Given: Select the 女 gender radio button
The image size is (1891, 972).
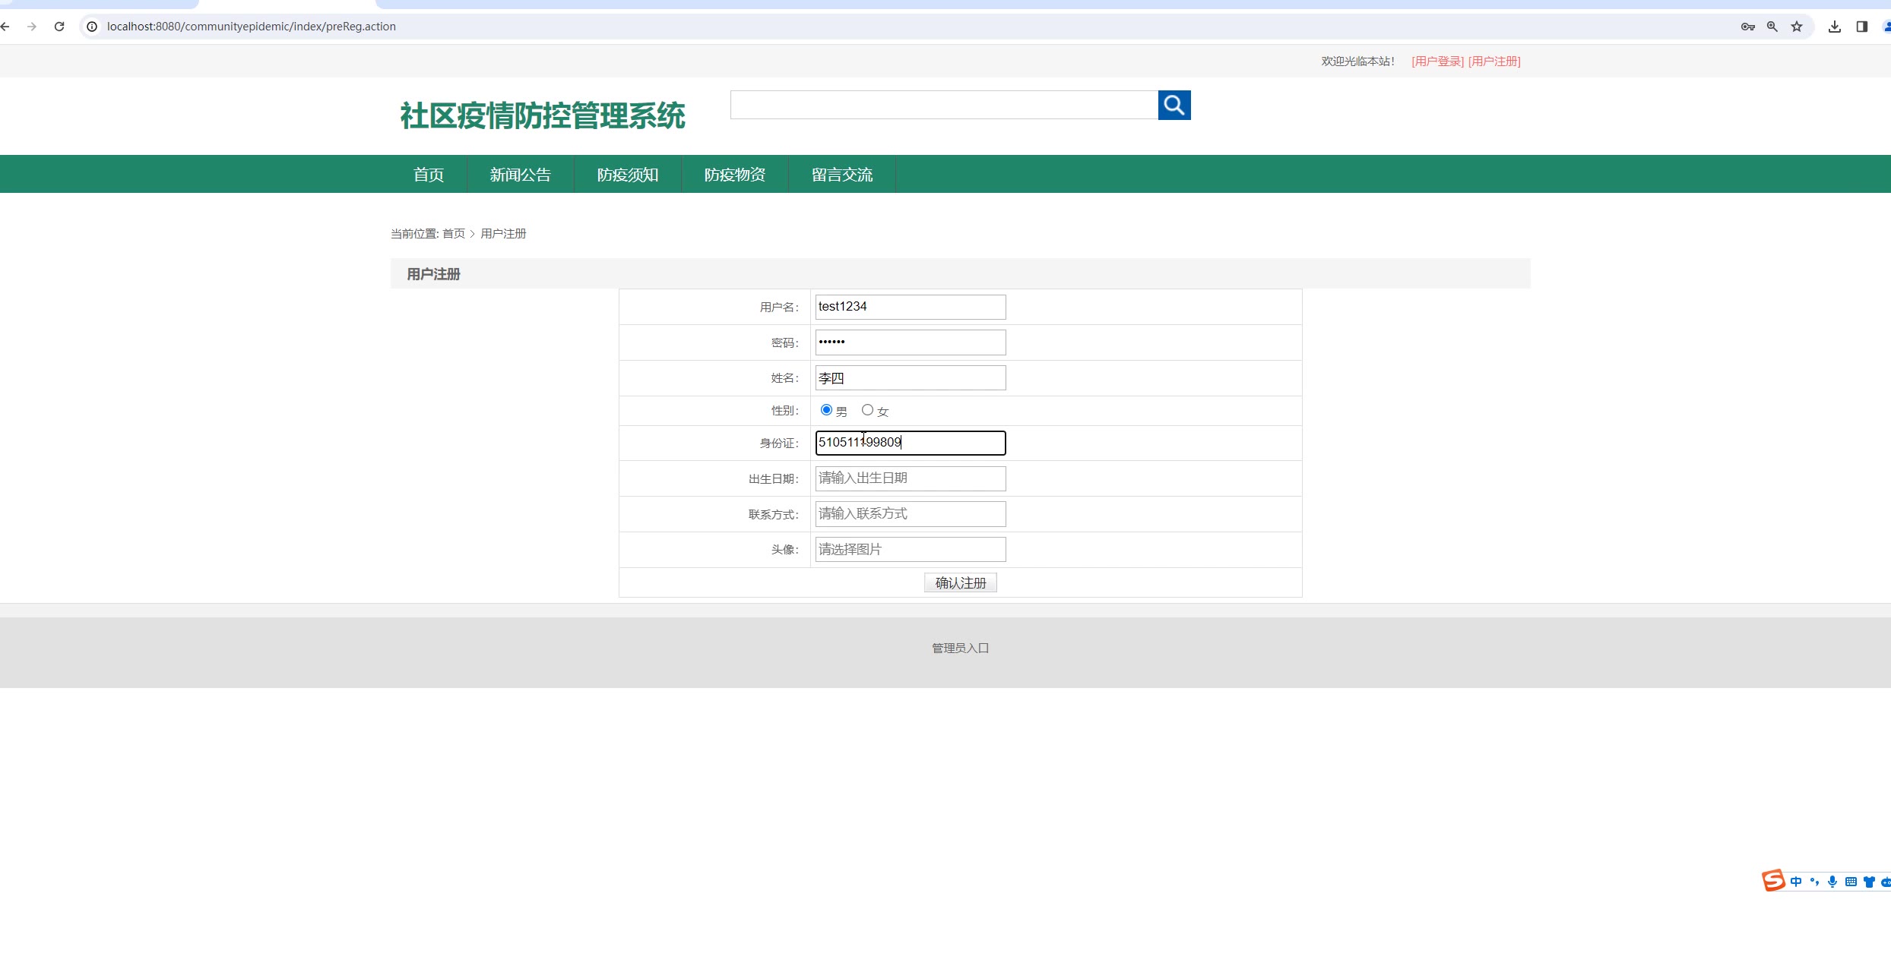Looking at the screenshot, I should (867, 410).
